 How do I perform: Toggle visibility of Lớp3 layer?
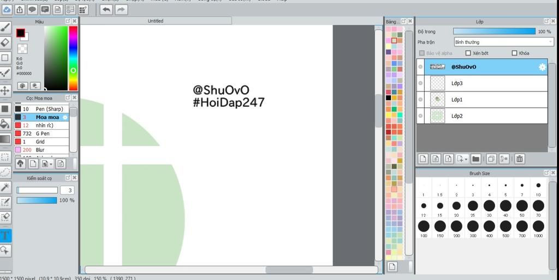point(420,83)
